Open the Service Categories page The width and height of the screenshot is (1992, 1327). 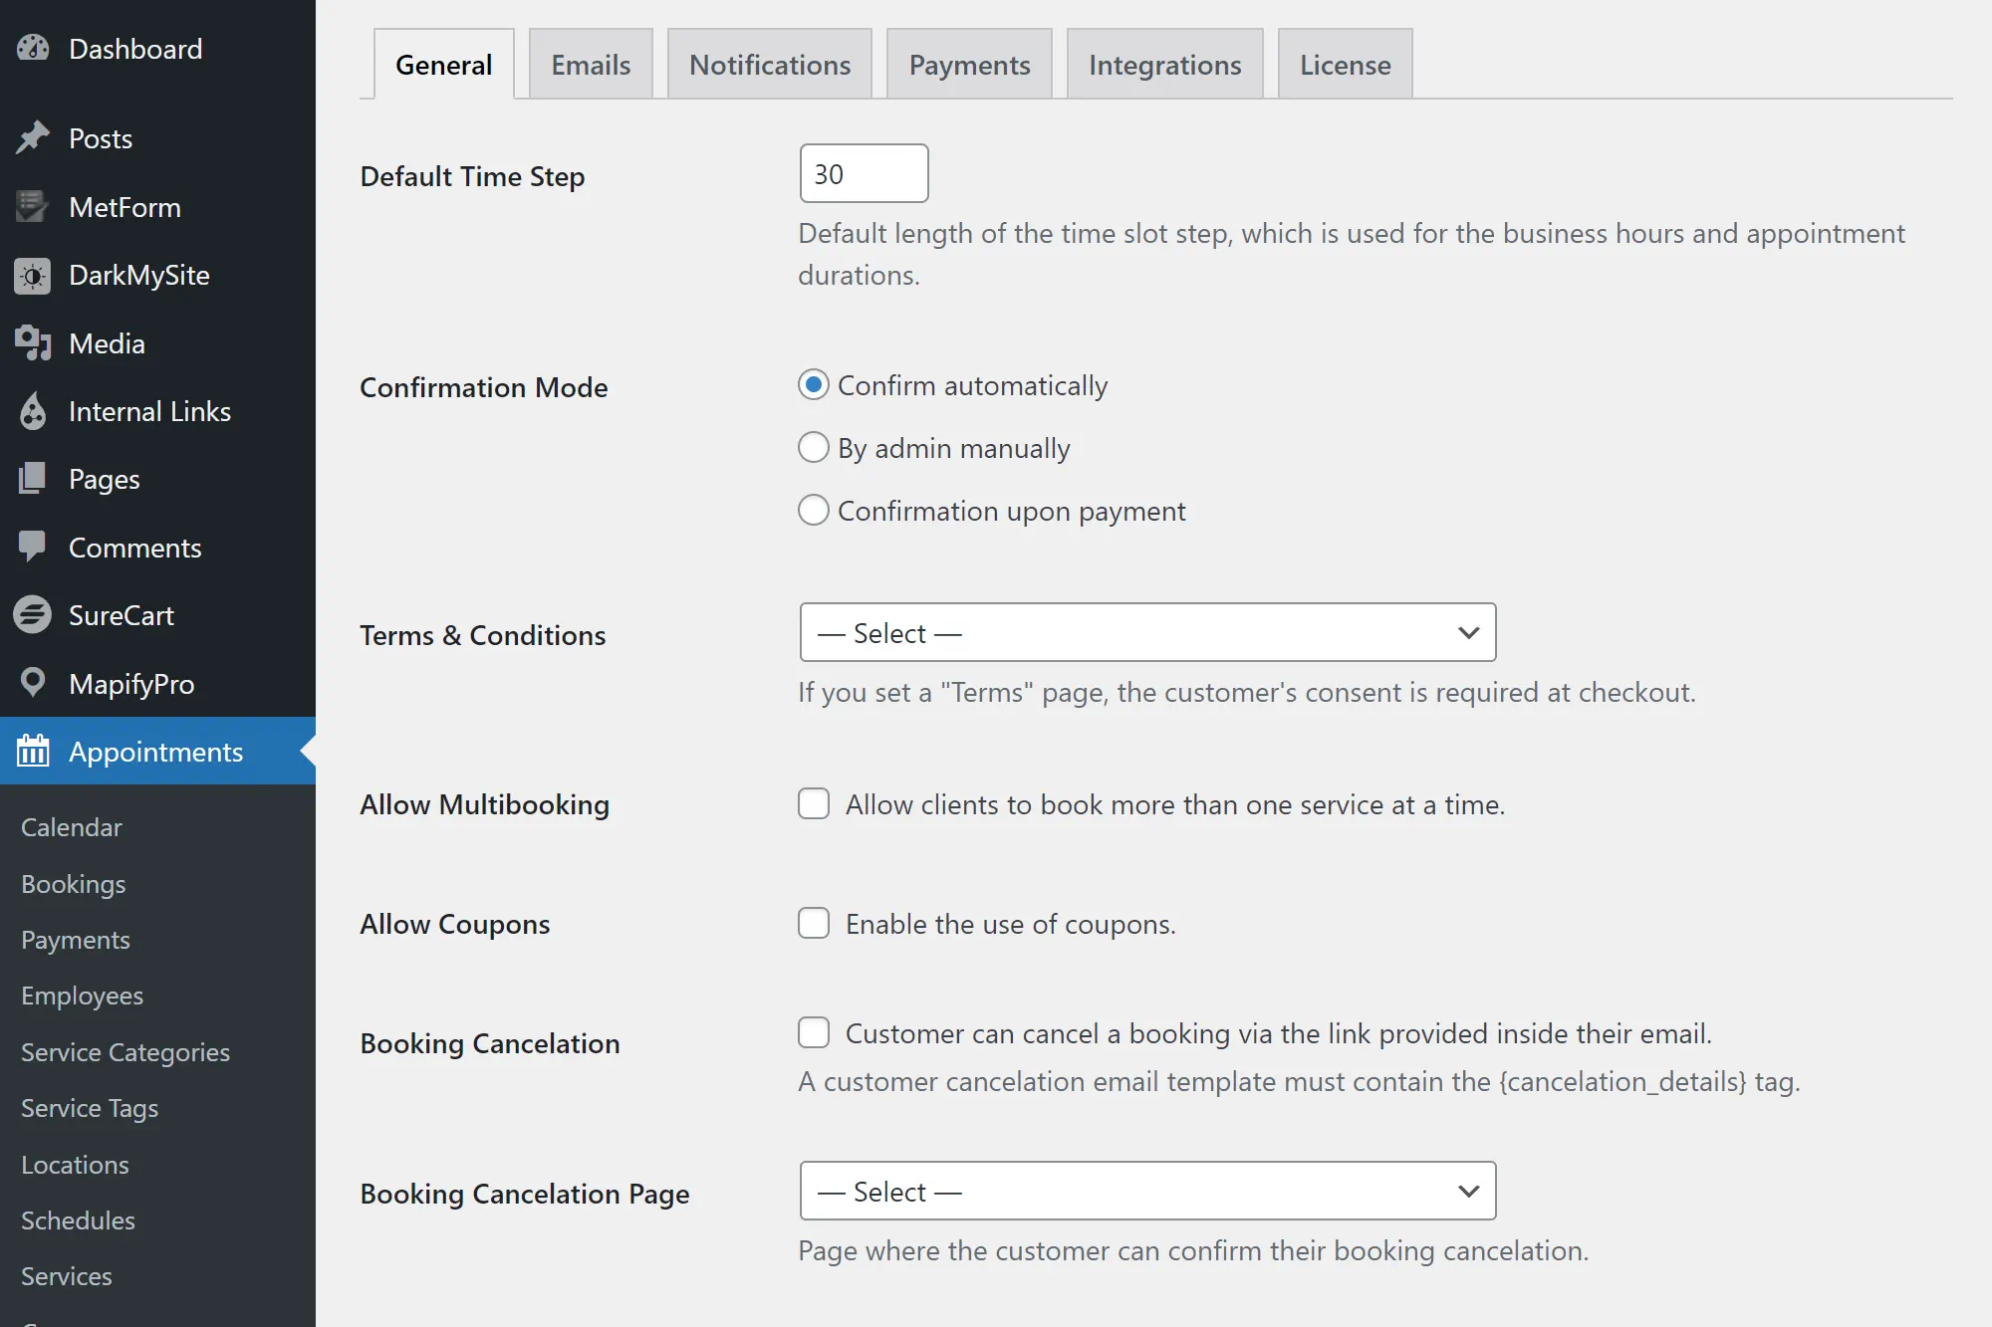coord(124,1051)
